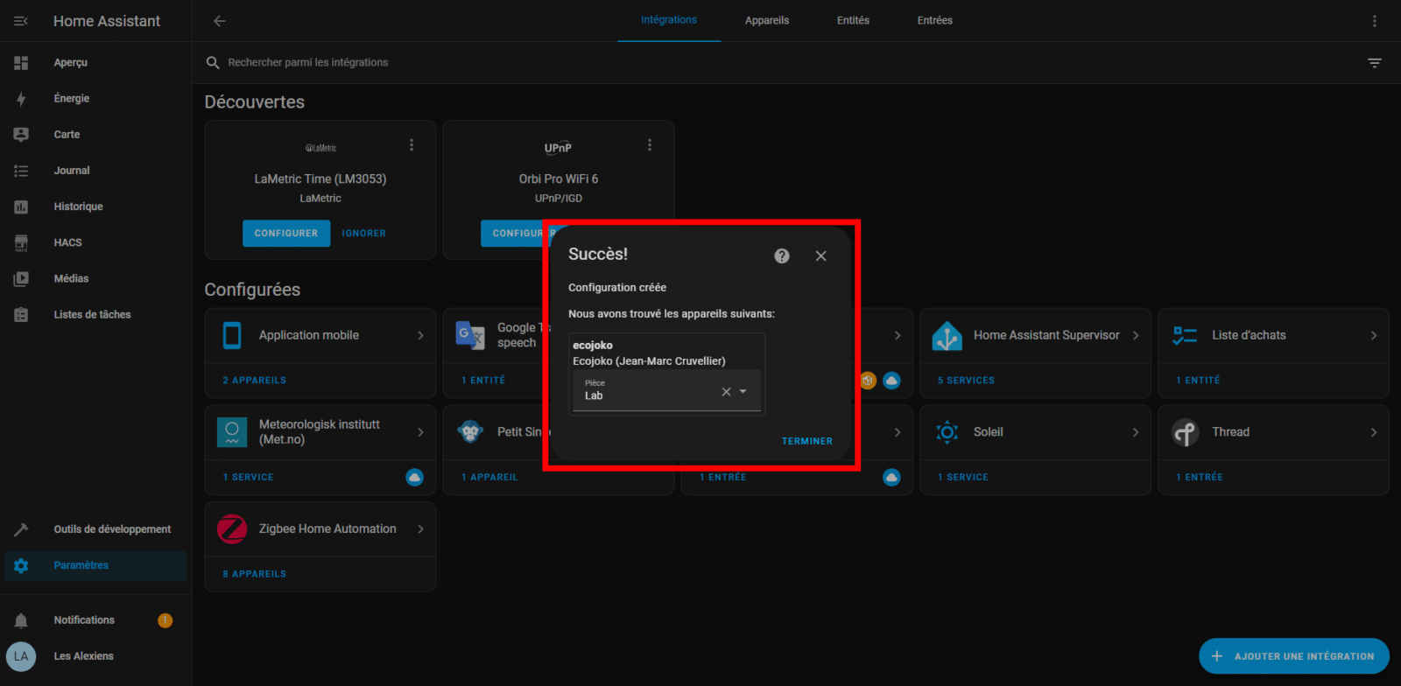This screenshot has width=1401, height=686.
Task: Open Orbi Pro WiFi 6 card options menu
Action: point(650,145)
